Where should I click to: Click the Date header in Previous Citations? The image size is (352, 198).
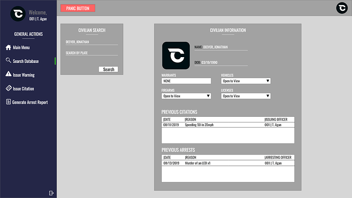pos(167,119)
